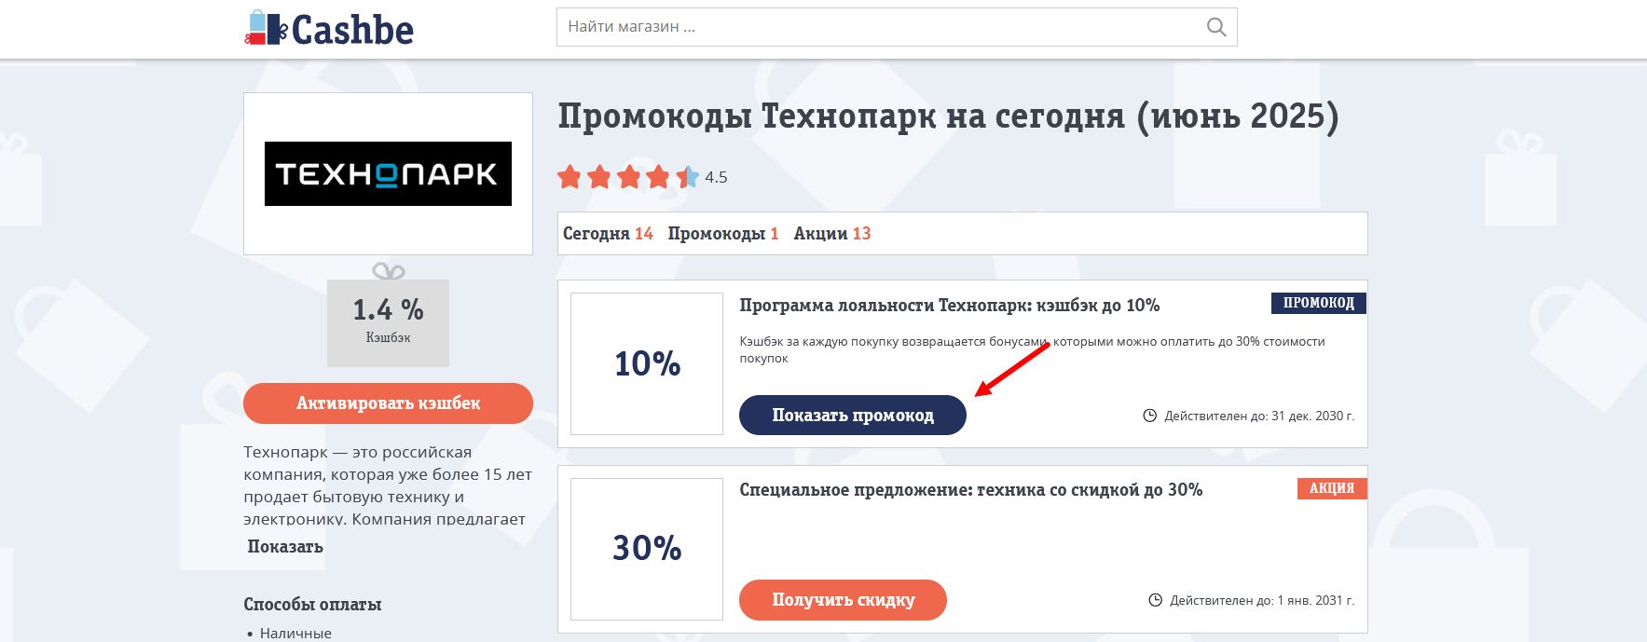Open 'Программа лояльности Технопарк' offer title

pyautogui.click(x=949, y=306)
